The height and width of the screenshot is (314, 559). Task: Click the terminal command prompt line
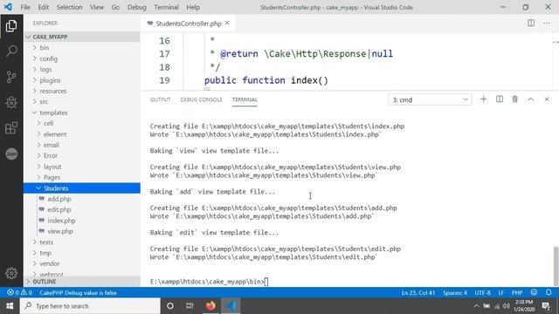[209, 281]
